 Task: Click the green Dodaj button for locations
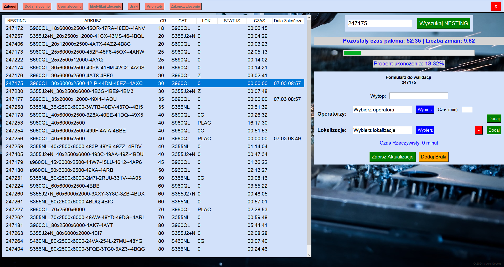click(494, 130)
